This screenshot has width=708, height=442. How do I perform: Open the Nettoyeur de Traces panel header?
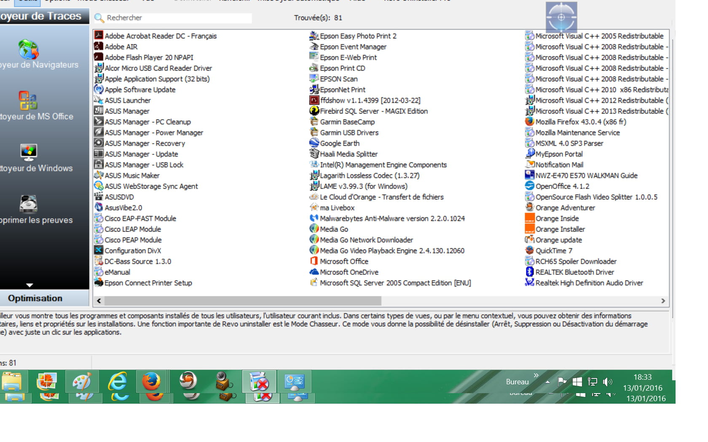pos(44,16)
